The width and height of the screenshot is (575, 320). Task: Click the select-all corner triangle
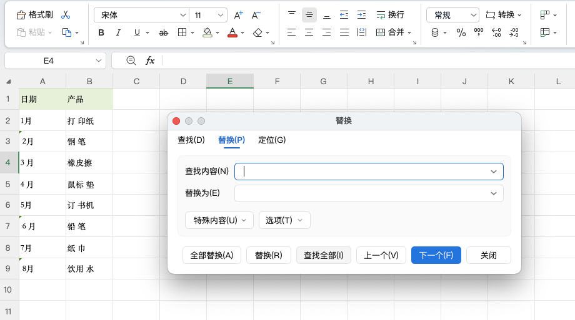[8, 82]
